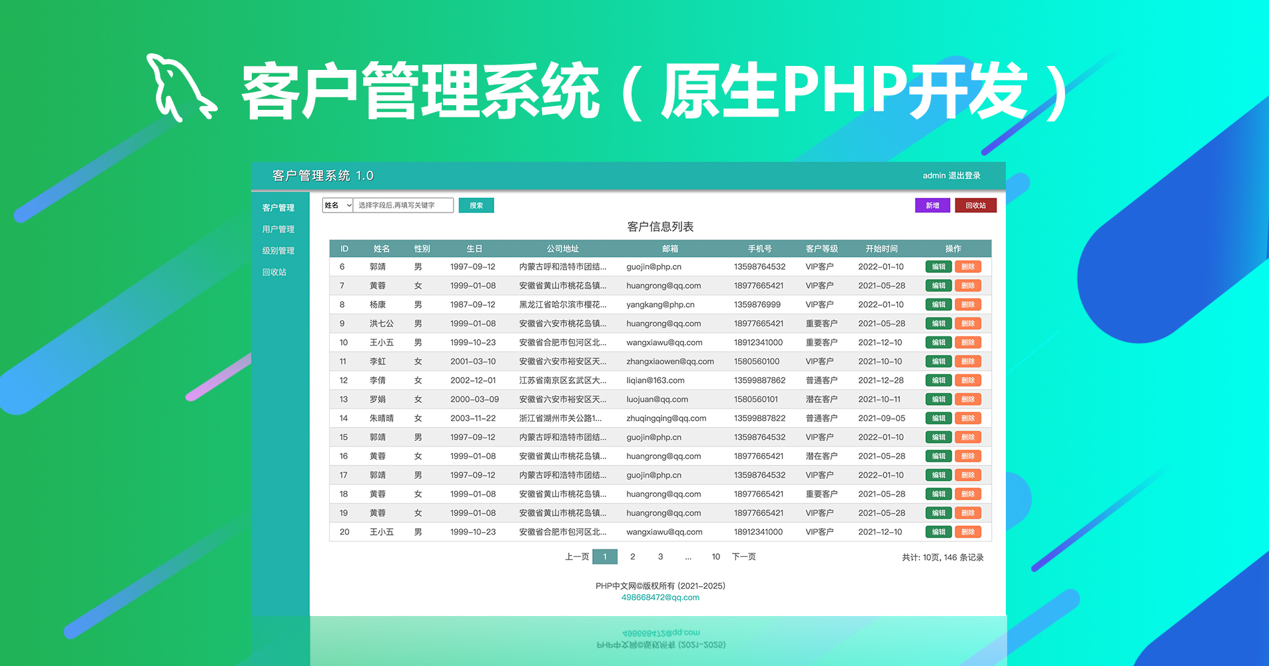
Task: Click the 姓名 column header
Action: [x=382, y=248]
